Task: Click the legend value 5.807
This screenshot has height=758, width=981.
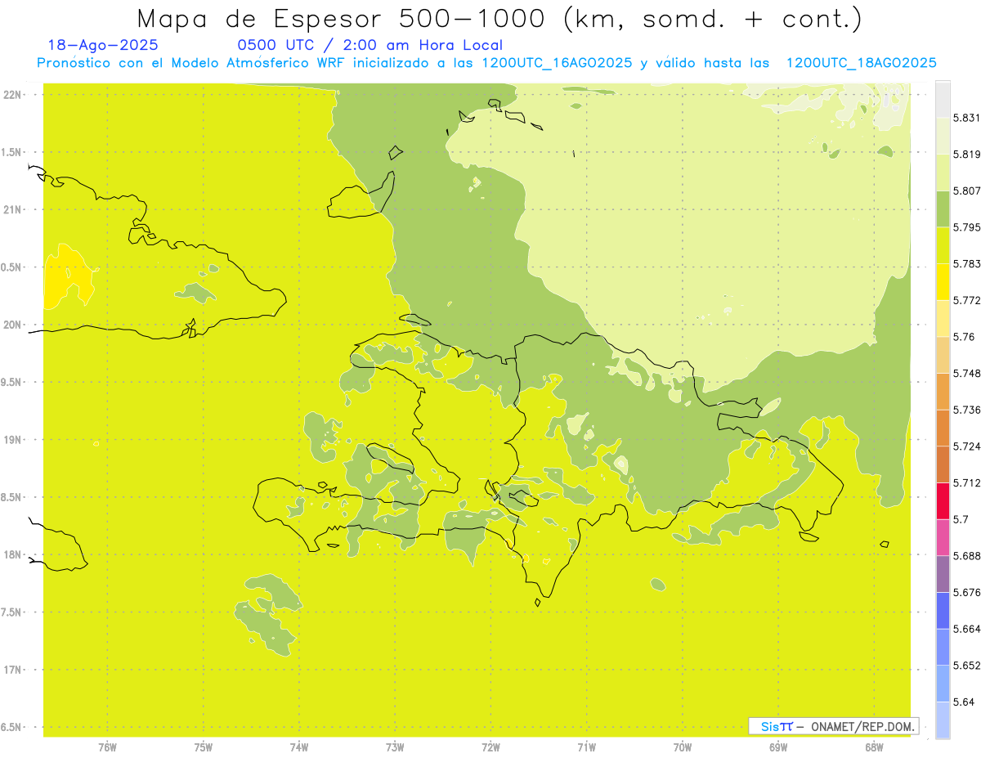Action: 966,191
